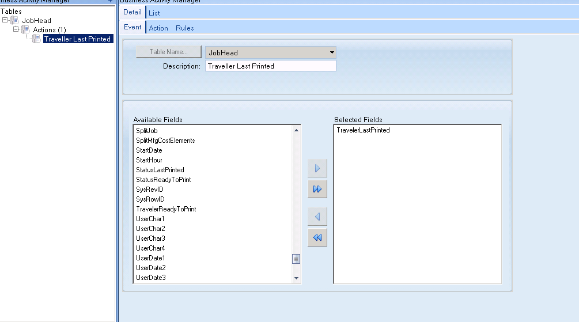The height and width of the screenshot is (322, 579).
Task: Select JobHead in the Tables tree
Action: coord(36,21)
